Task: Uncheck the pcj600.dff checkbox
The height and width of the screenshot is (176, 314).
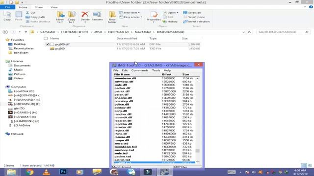Action: (x=48, y=44)
